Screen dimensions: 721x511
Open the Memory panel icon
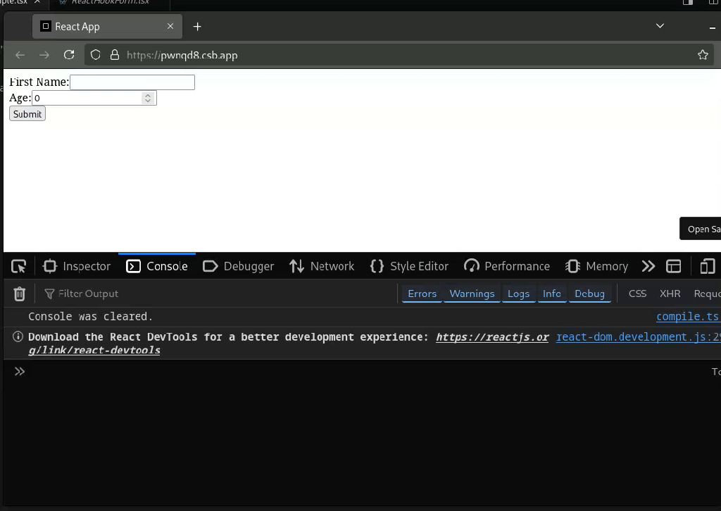point(572,266)
